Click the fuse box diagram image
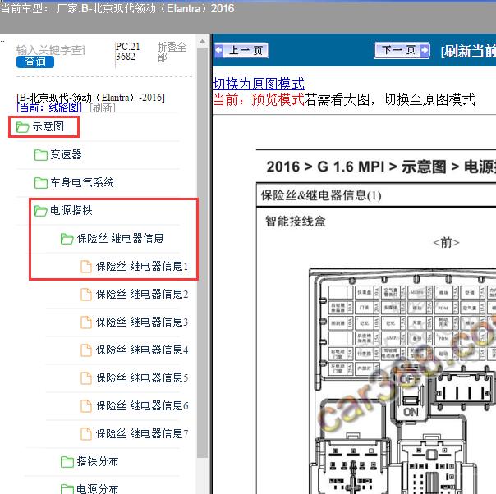This screenshot has width=496, height=494. coord(402,381)
